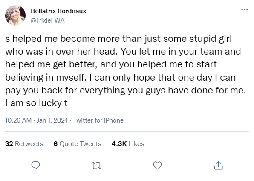Click the 10:26 AM timestamp
The width and height of the screenshot is (254, 181).
18,120
